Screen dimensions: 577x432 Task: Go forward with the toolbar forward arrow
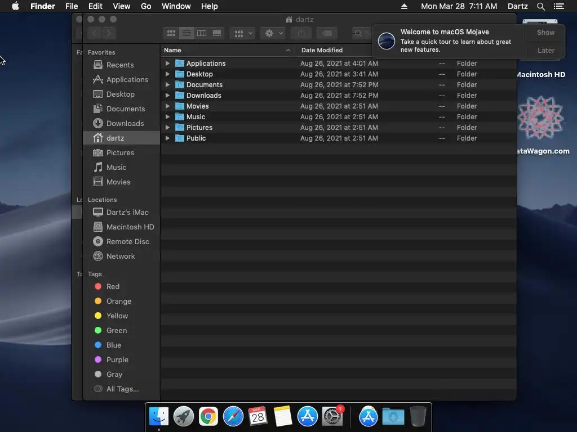click(x=109, y=33)
